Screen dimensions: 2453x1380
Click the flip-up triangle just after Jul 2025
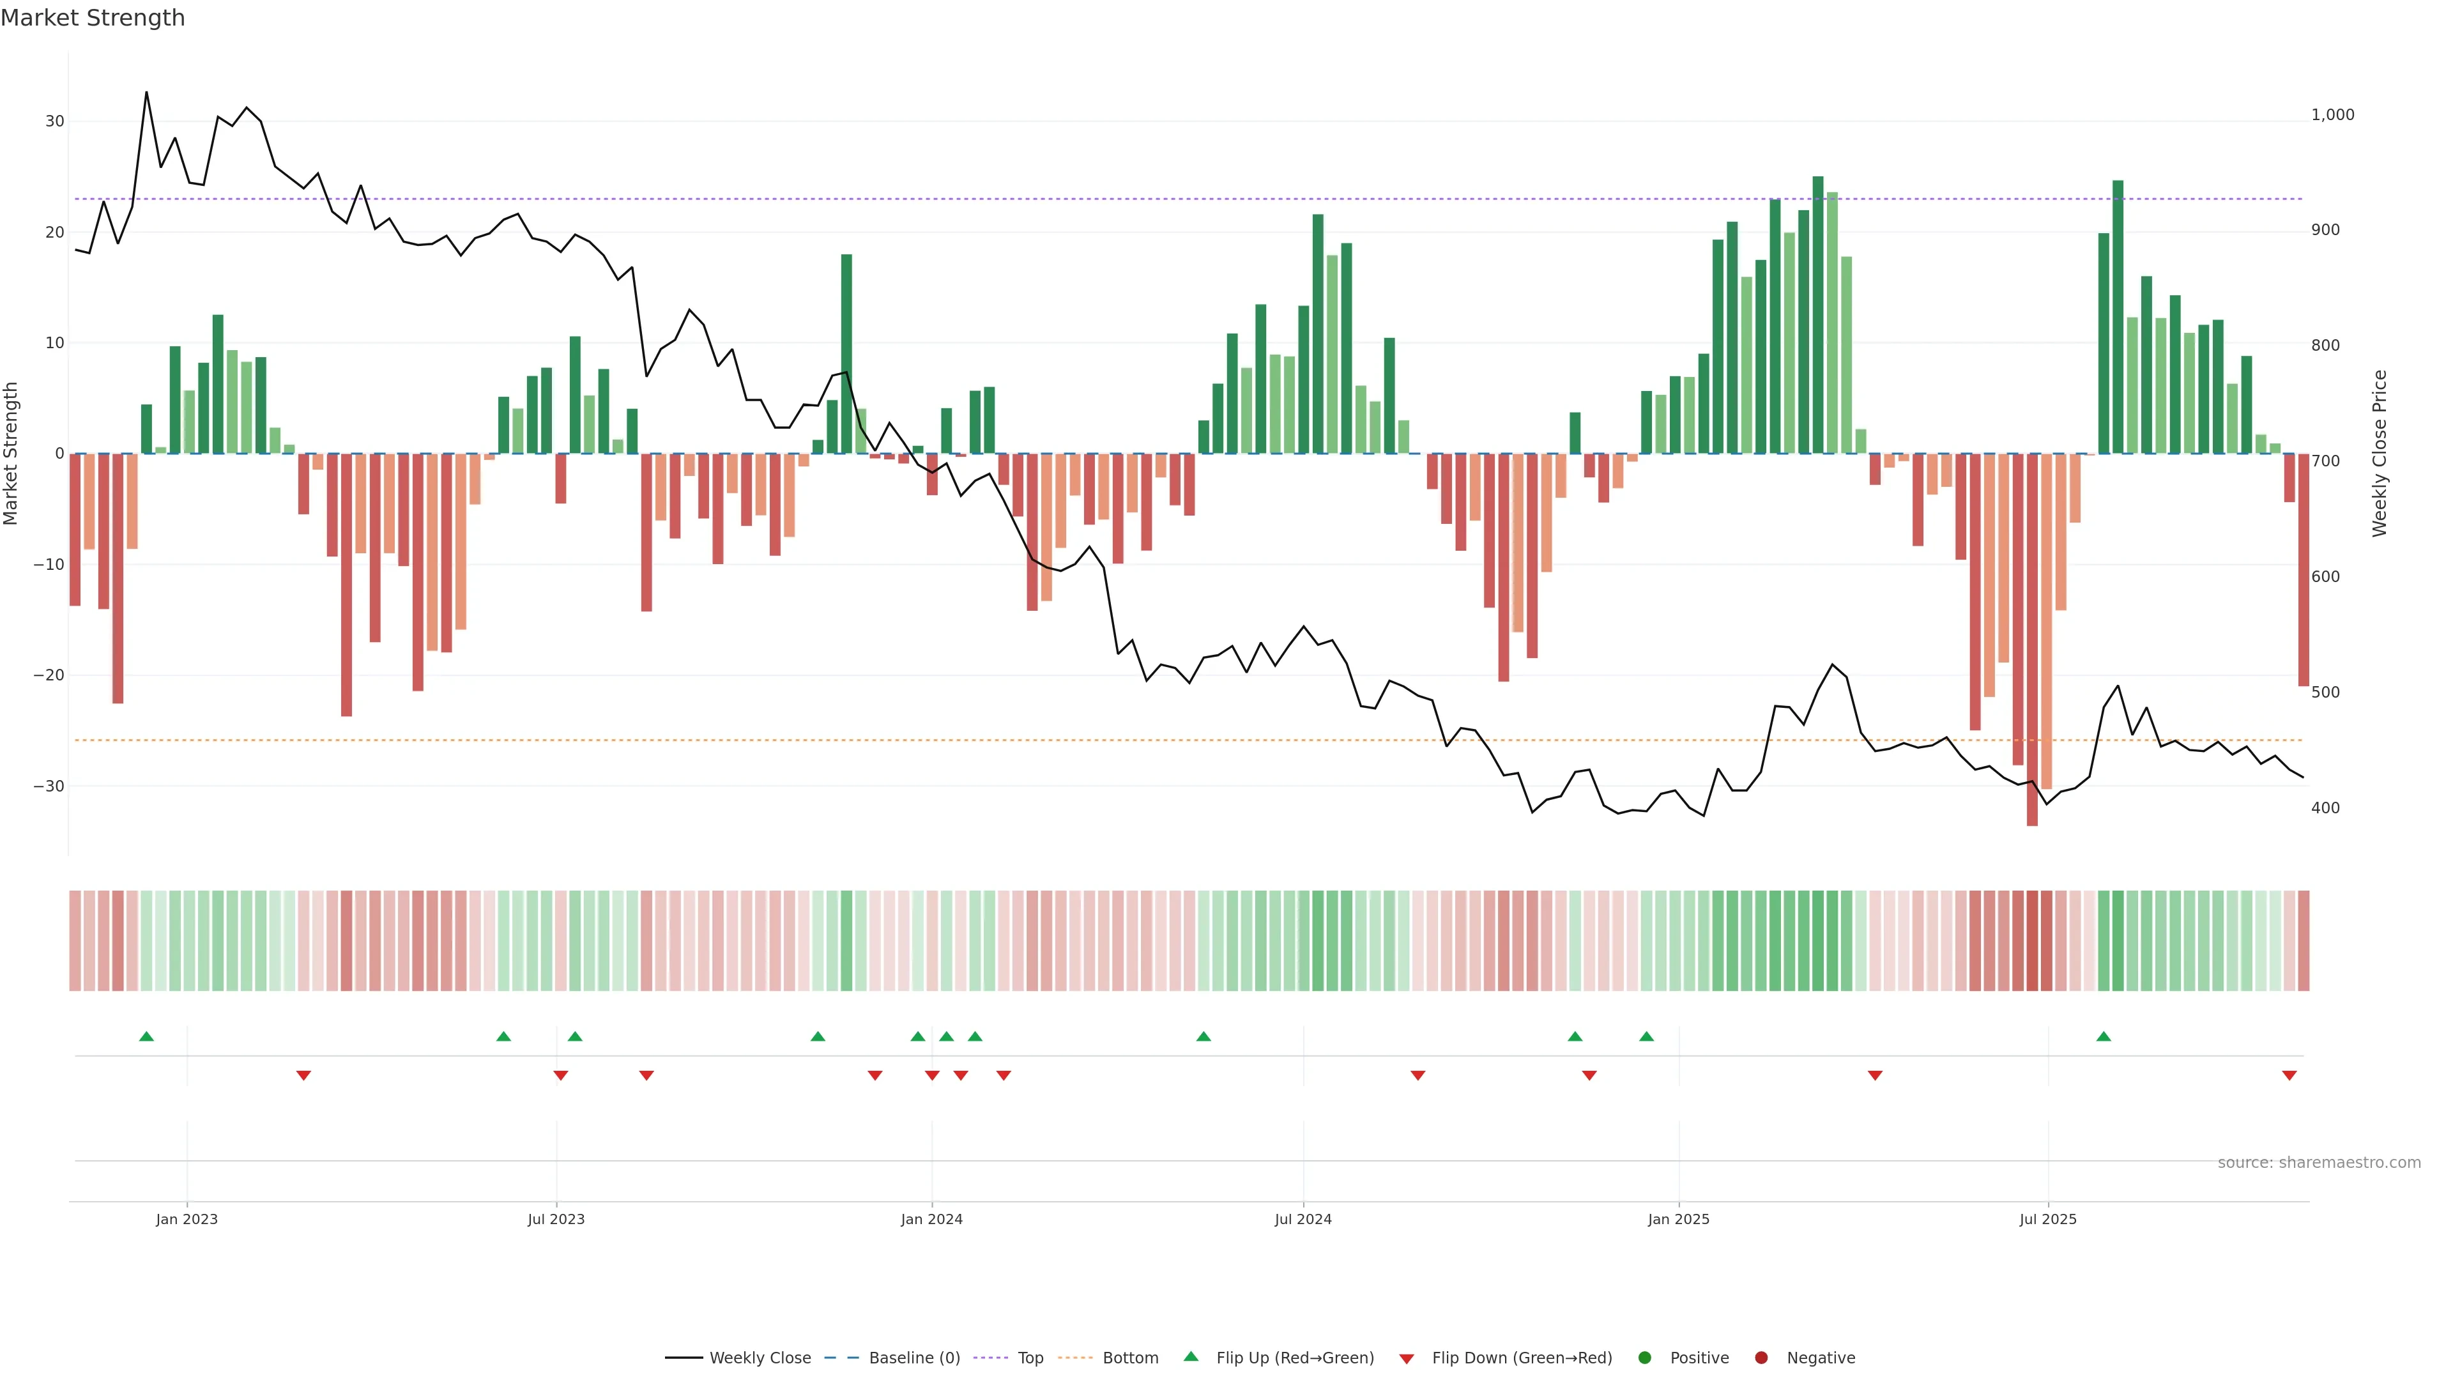[x=2104, y=1036]
